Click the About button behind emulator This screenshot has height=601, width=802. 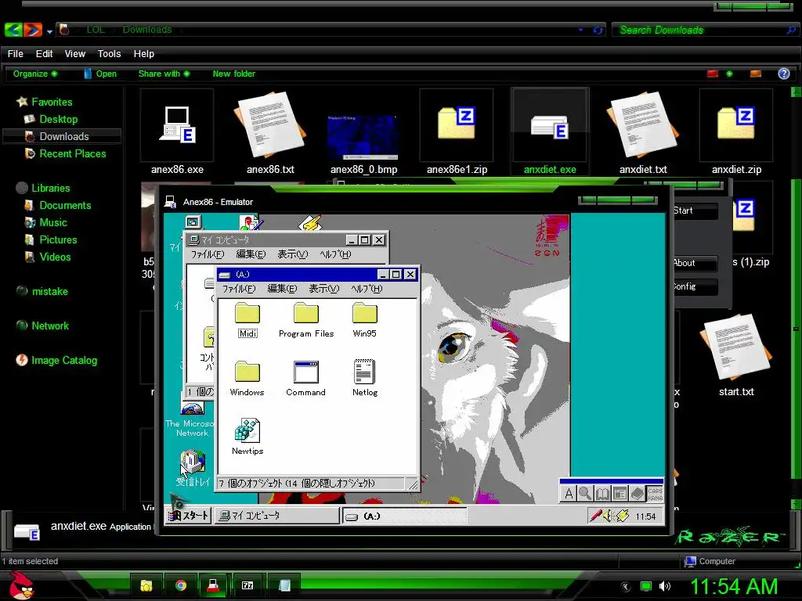(x=694, y=263)
